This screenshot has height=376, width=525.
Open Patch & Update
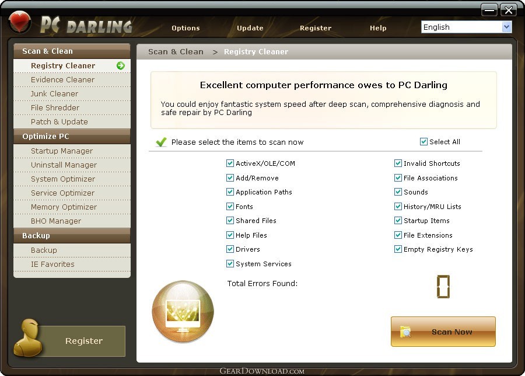[x=72, y=122]
